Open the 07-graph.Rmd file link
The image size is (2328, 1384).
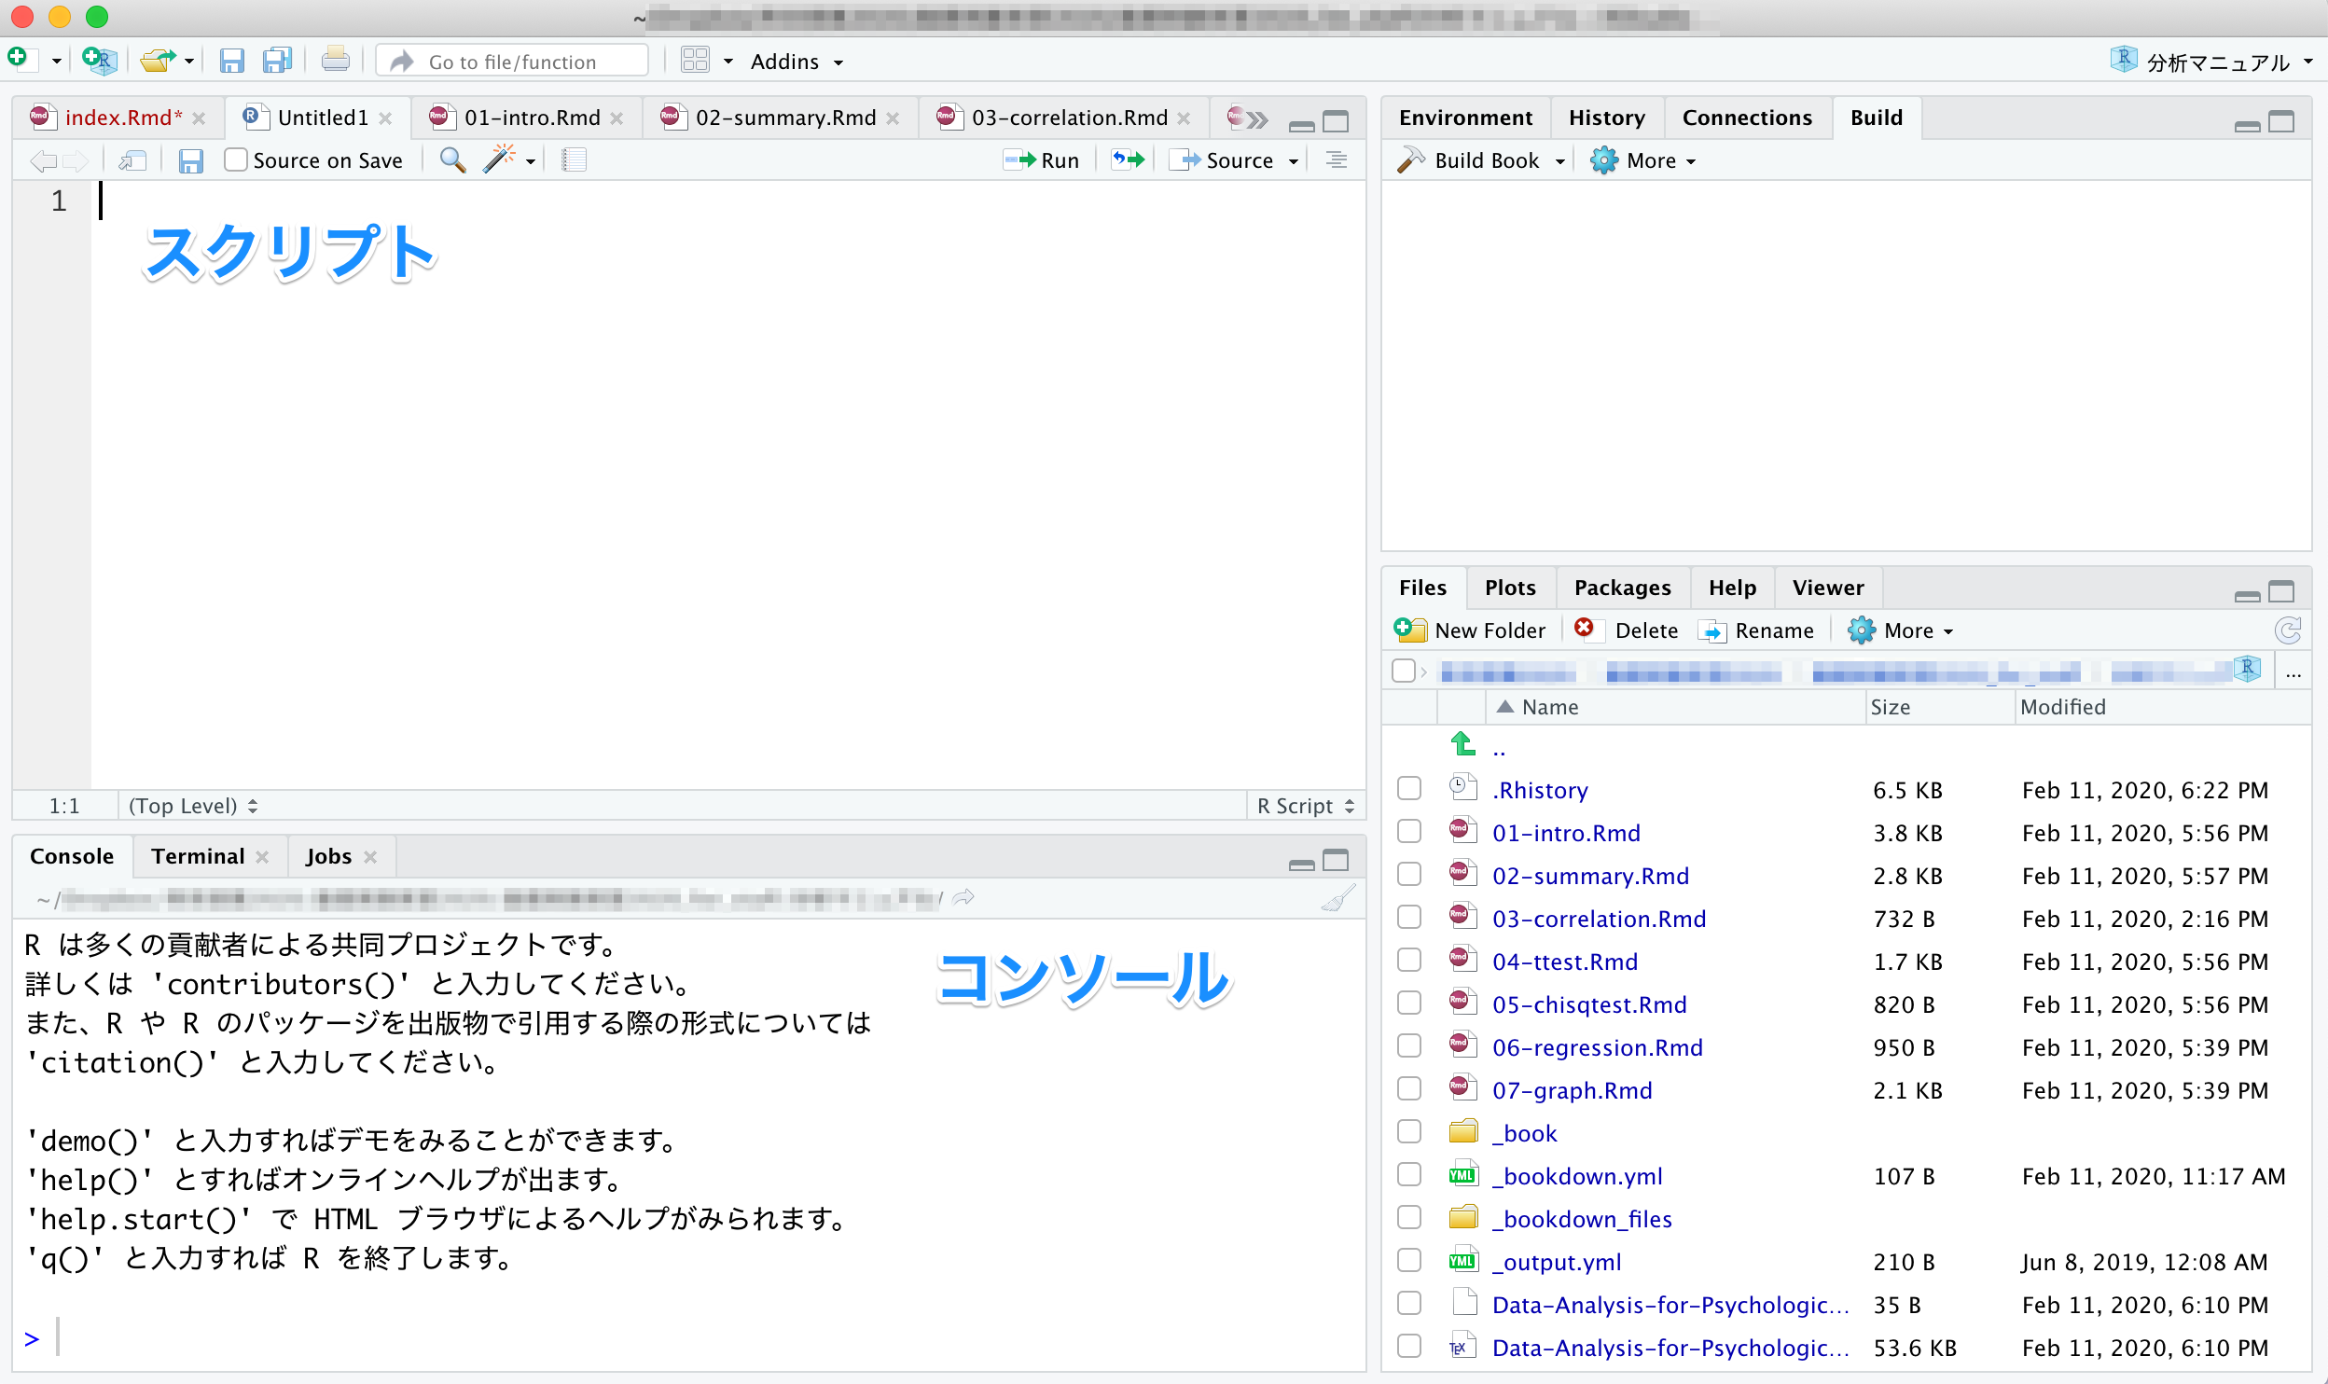(x=1572, y=1090)
